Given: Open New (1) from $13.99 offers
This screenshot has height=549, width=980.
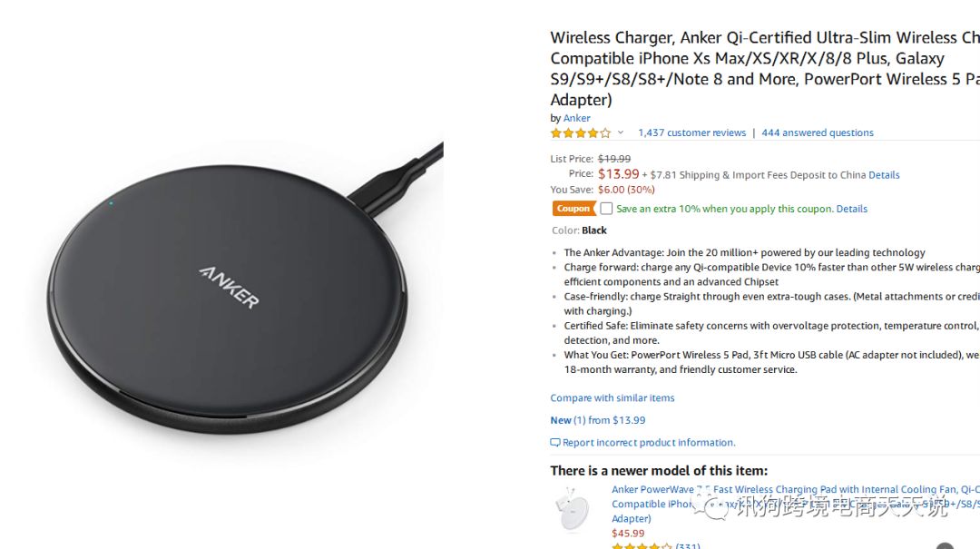Looking at the screenshot, I should click(597, 420).
